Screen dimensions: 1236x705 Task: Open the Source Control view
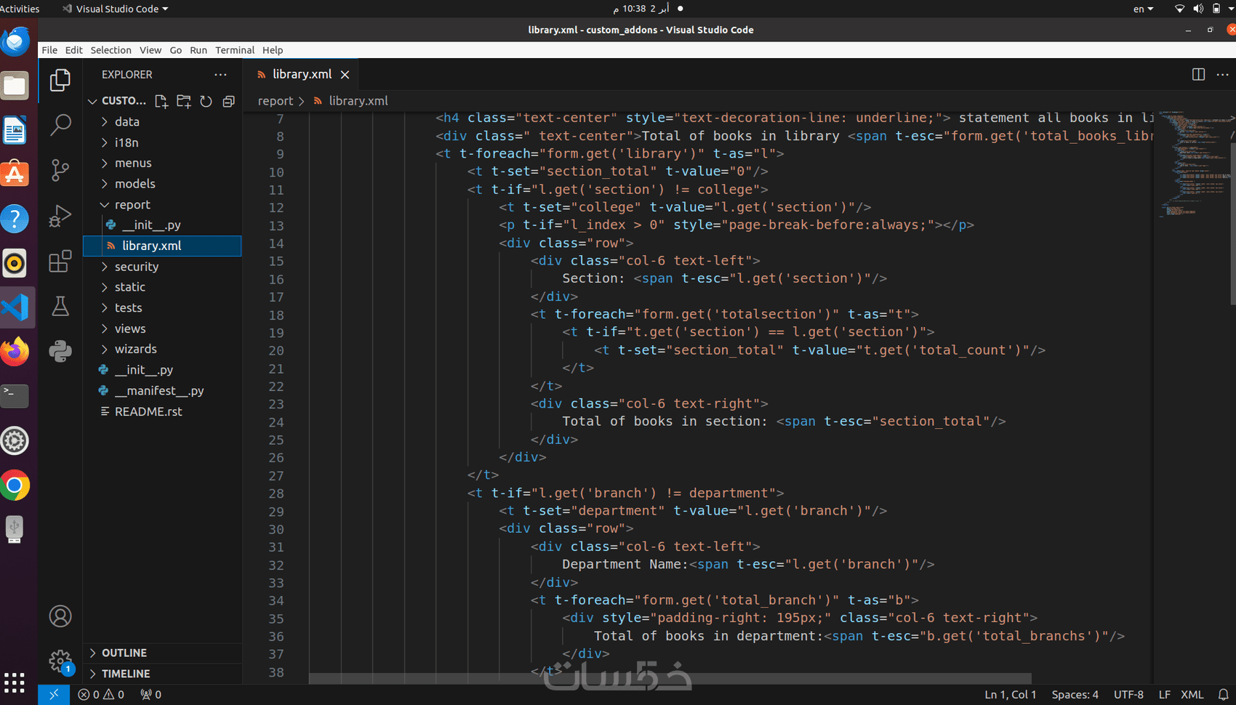(60, 170)
